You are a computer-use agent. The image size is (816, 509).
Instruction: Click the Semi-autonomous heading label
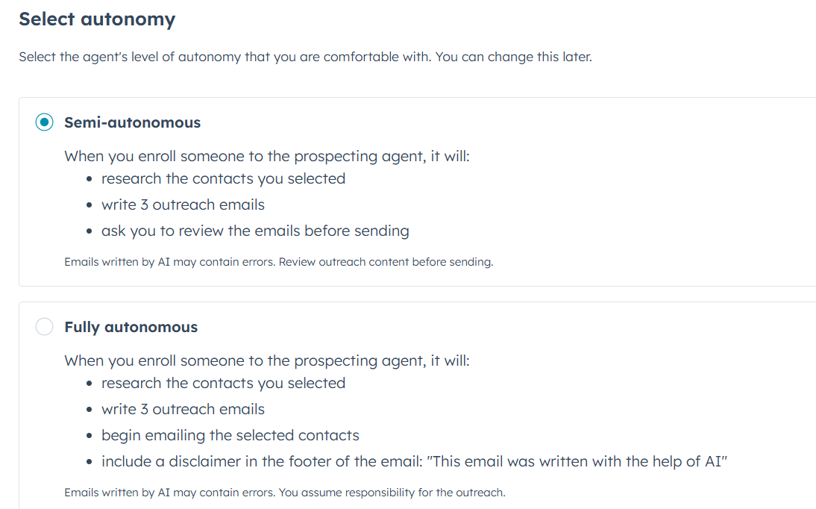coord(132,122)
